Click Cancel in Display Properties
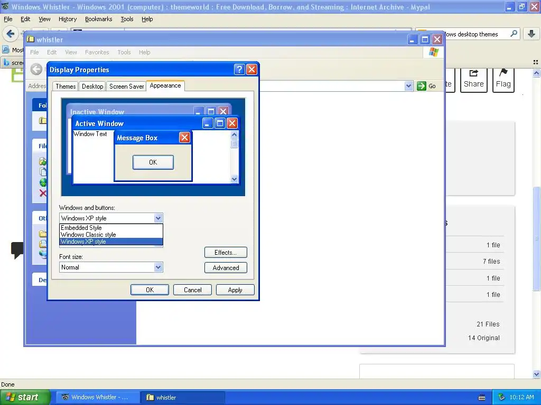Image resolution: width=541 pixels, height=405 pixels. (192, 290)
